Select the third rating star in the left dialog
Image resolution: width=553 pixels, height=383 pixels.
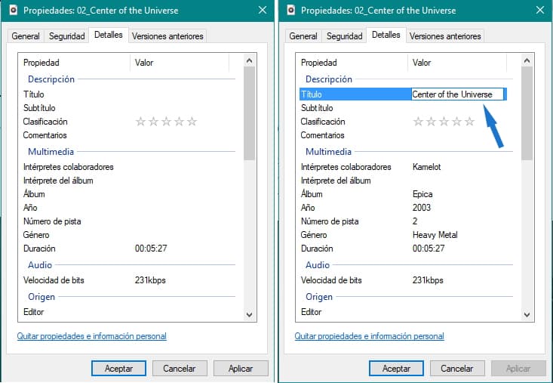166,122
